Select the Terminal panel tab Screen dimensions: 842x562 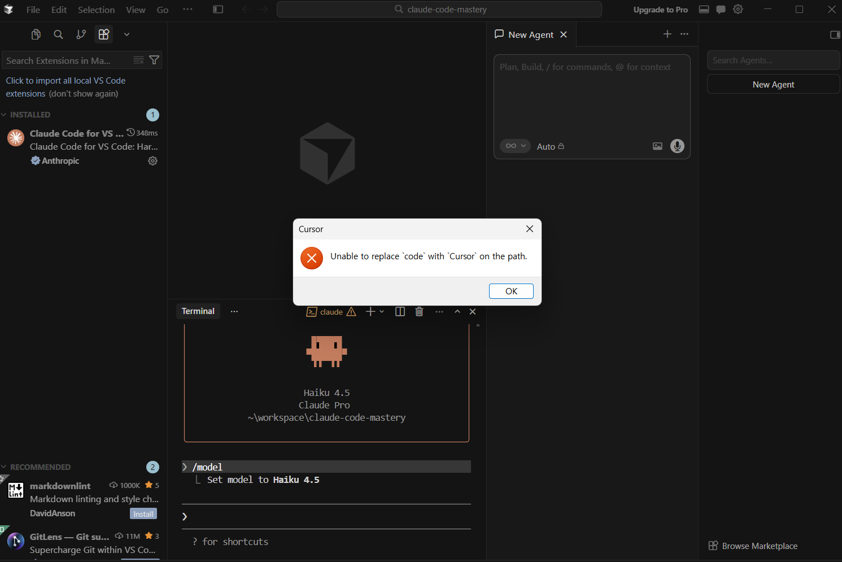[198, 311]
